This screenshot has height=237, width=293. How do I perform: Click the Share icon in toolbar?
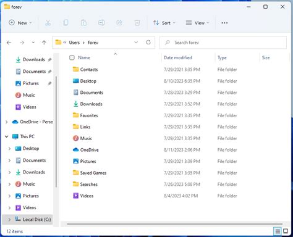pos(119,23)
